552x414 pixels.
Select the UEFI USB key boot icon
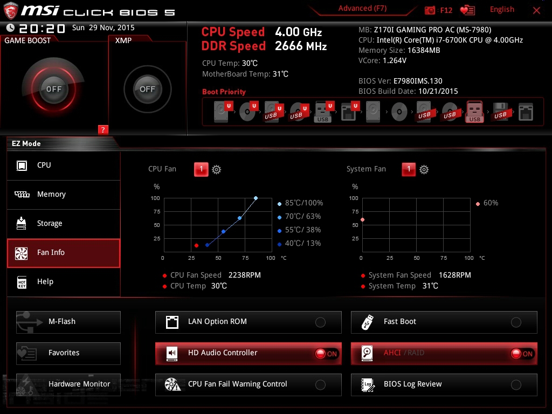coord(324,112)
